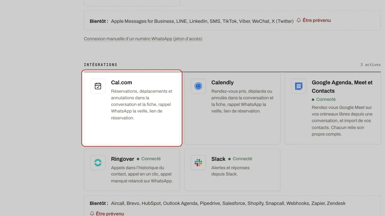Click the Cal.com calendar icon
Viewport: 385px width, 216px height.
tap(98, 86)
